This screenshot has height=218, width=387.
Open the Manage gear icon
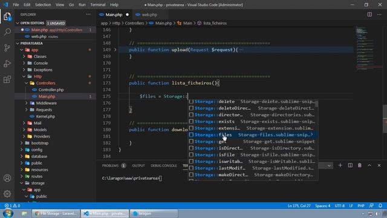[7, 194]
